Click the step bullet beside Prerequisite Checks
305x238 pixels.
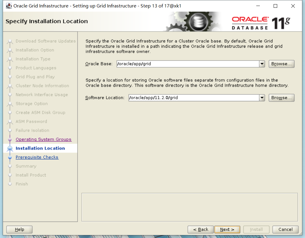pos(10,157)
